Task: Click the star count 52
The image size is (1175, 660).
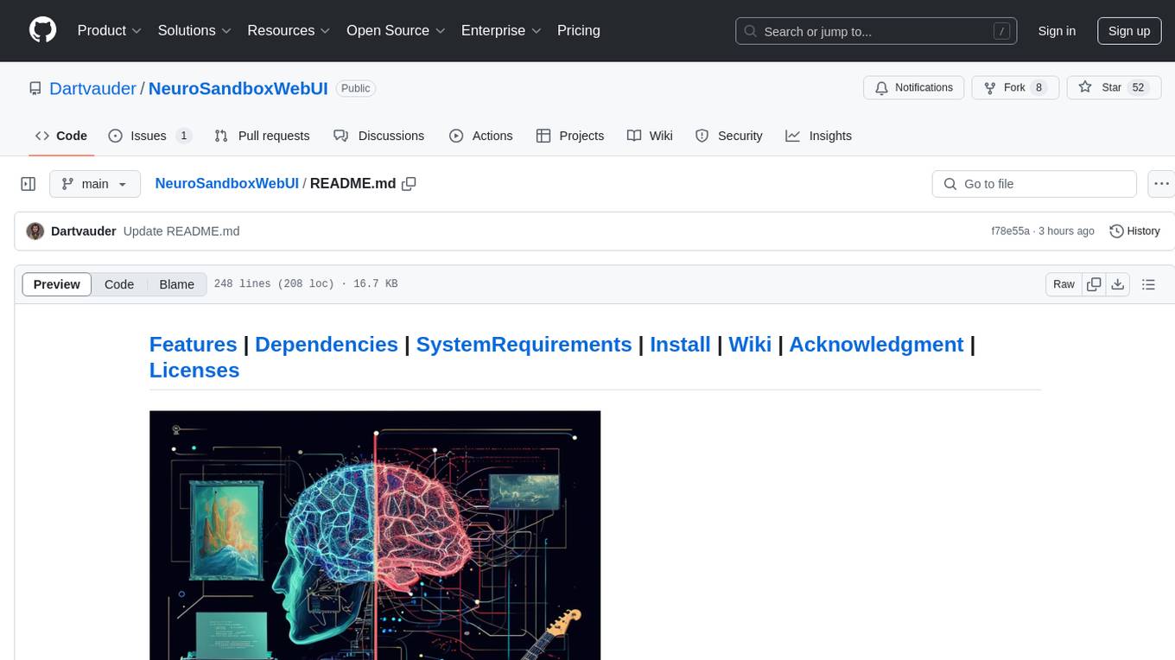Action: (x=1138, y=88)
